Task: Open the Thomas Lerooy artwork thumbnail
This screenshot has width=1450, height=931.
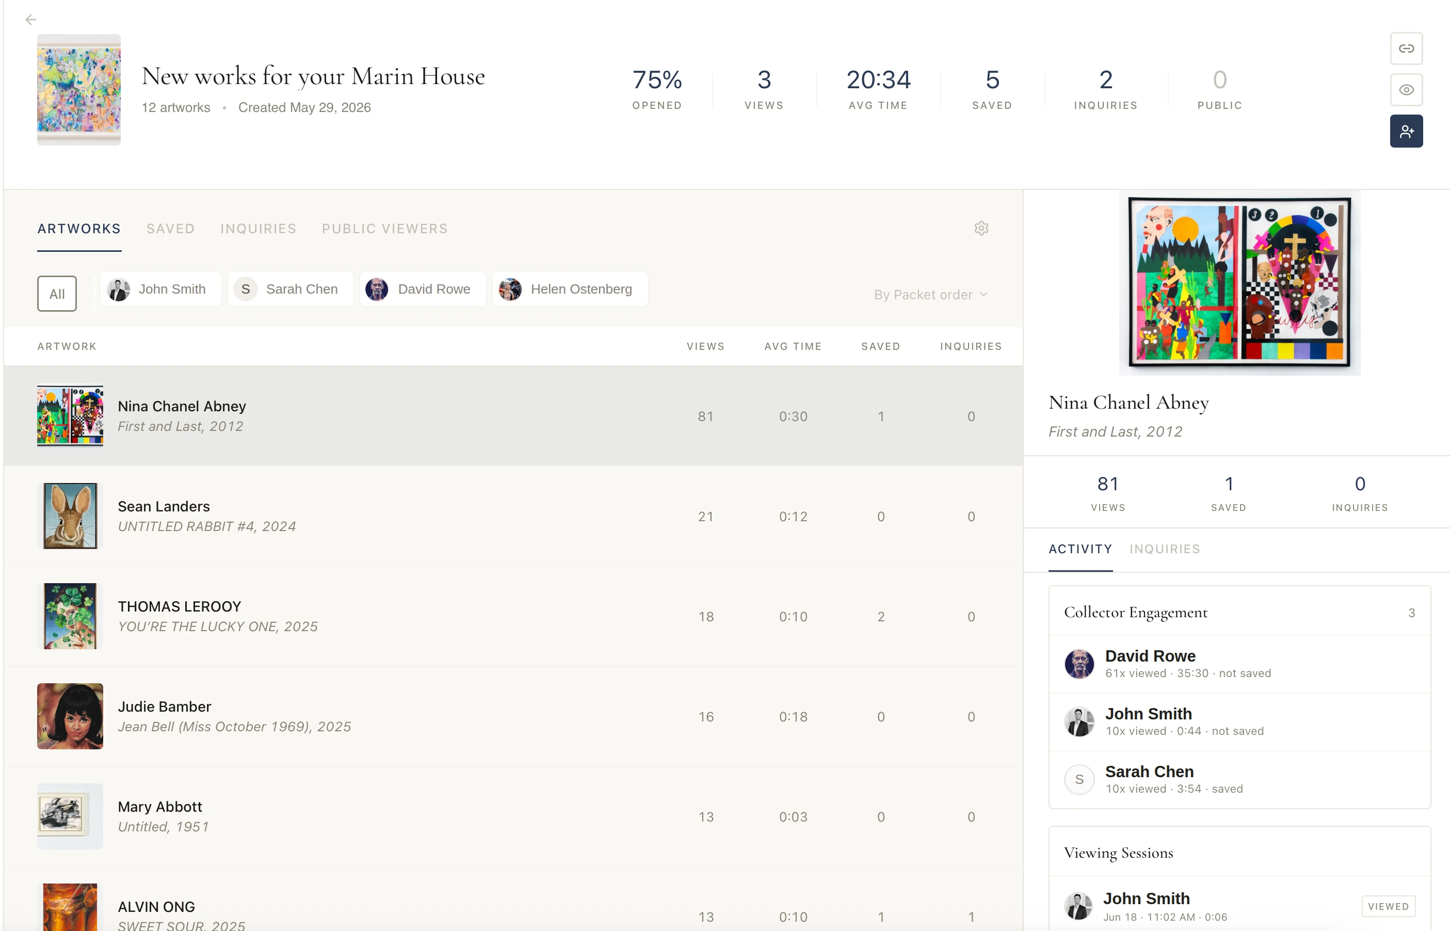Action: [70, 616]
